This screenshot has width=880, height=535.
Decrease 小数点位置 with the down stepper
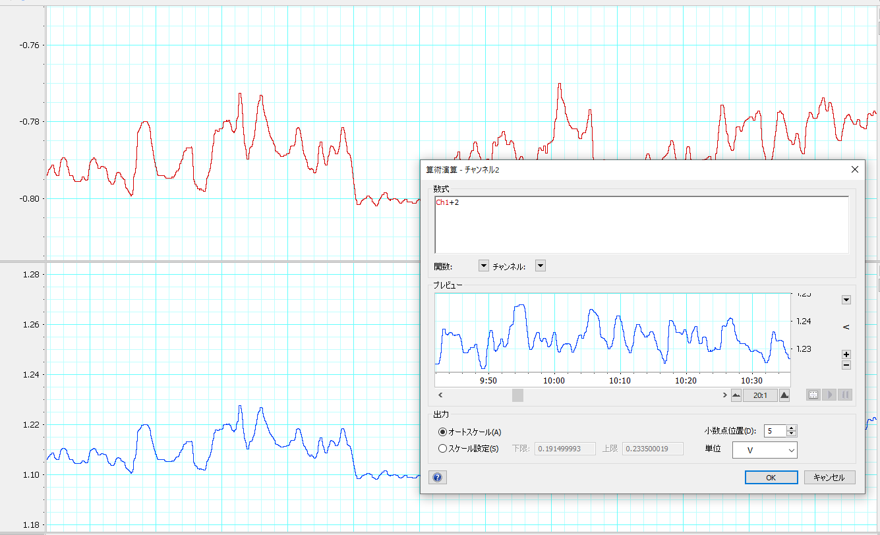(x=792, y=434)
